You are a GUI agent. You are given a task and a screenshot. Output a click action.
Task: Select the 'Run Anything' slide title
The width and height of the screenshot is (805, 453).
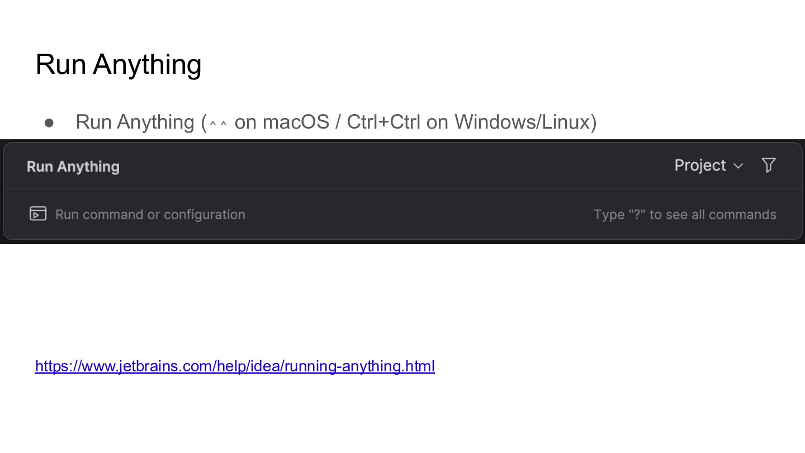119,64
